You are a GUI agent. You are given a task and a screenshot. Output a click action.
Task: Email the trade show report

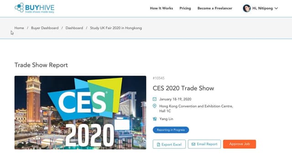(204, 144)
